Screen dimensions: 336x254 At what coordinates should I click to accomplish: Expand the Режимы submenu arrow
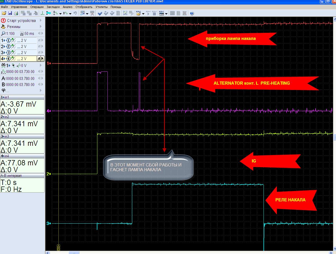(x=41, y=26)
